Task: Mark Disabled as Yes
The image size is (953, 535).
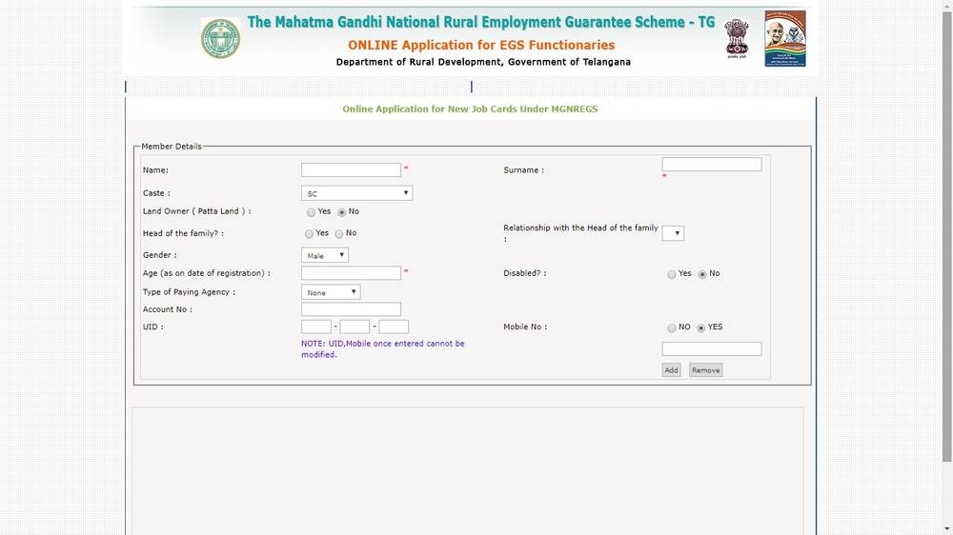Action: [x=672, y=274]
